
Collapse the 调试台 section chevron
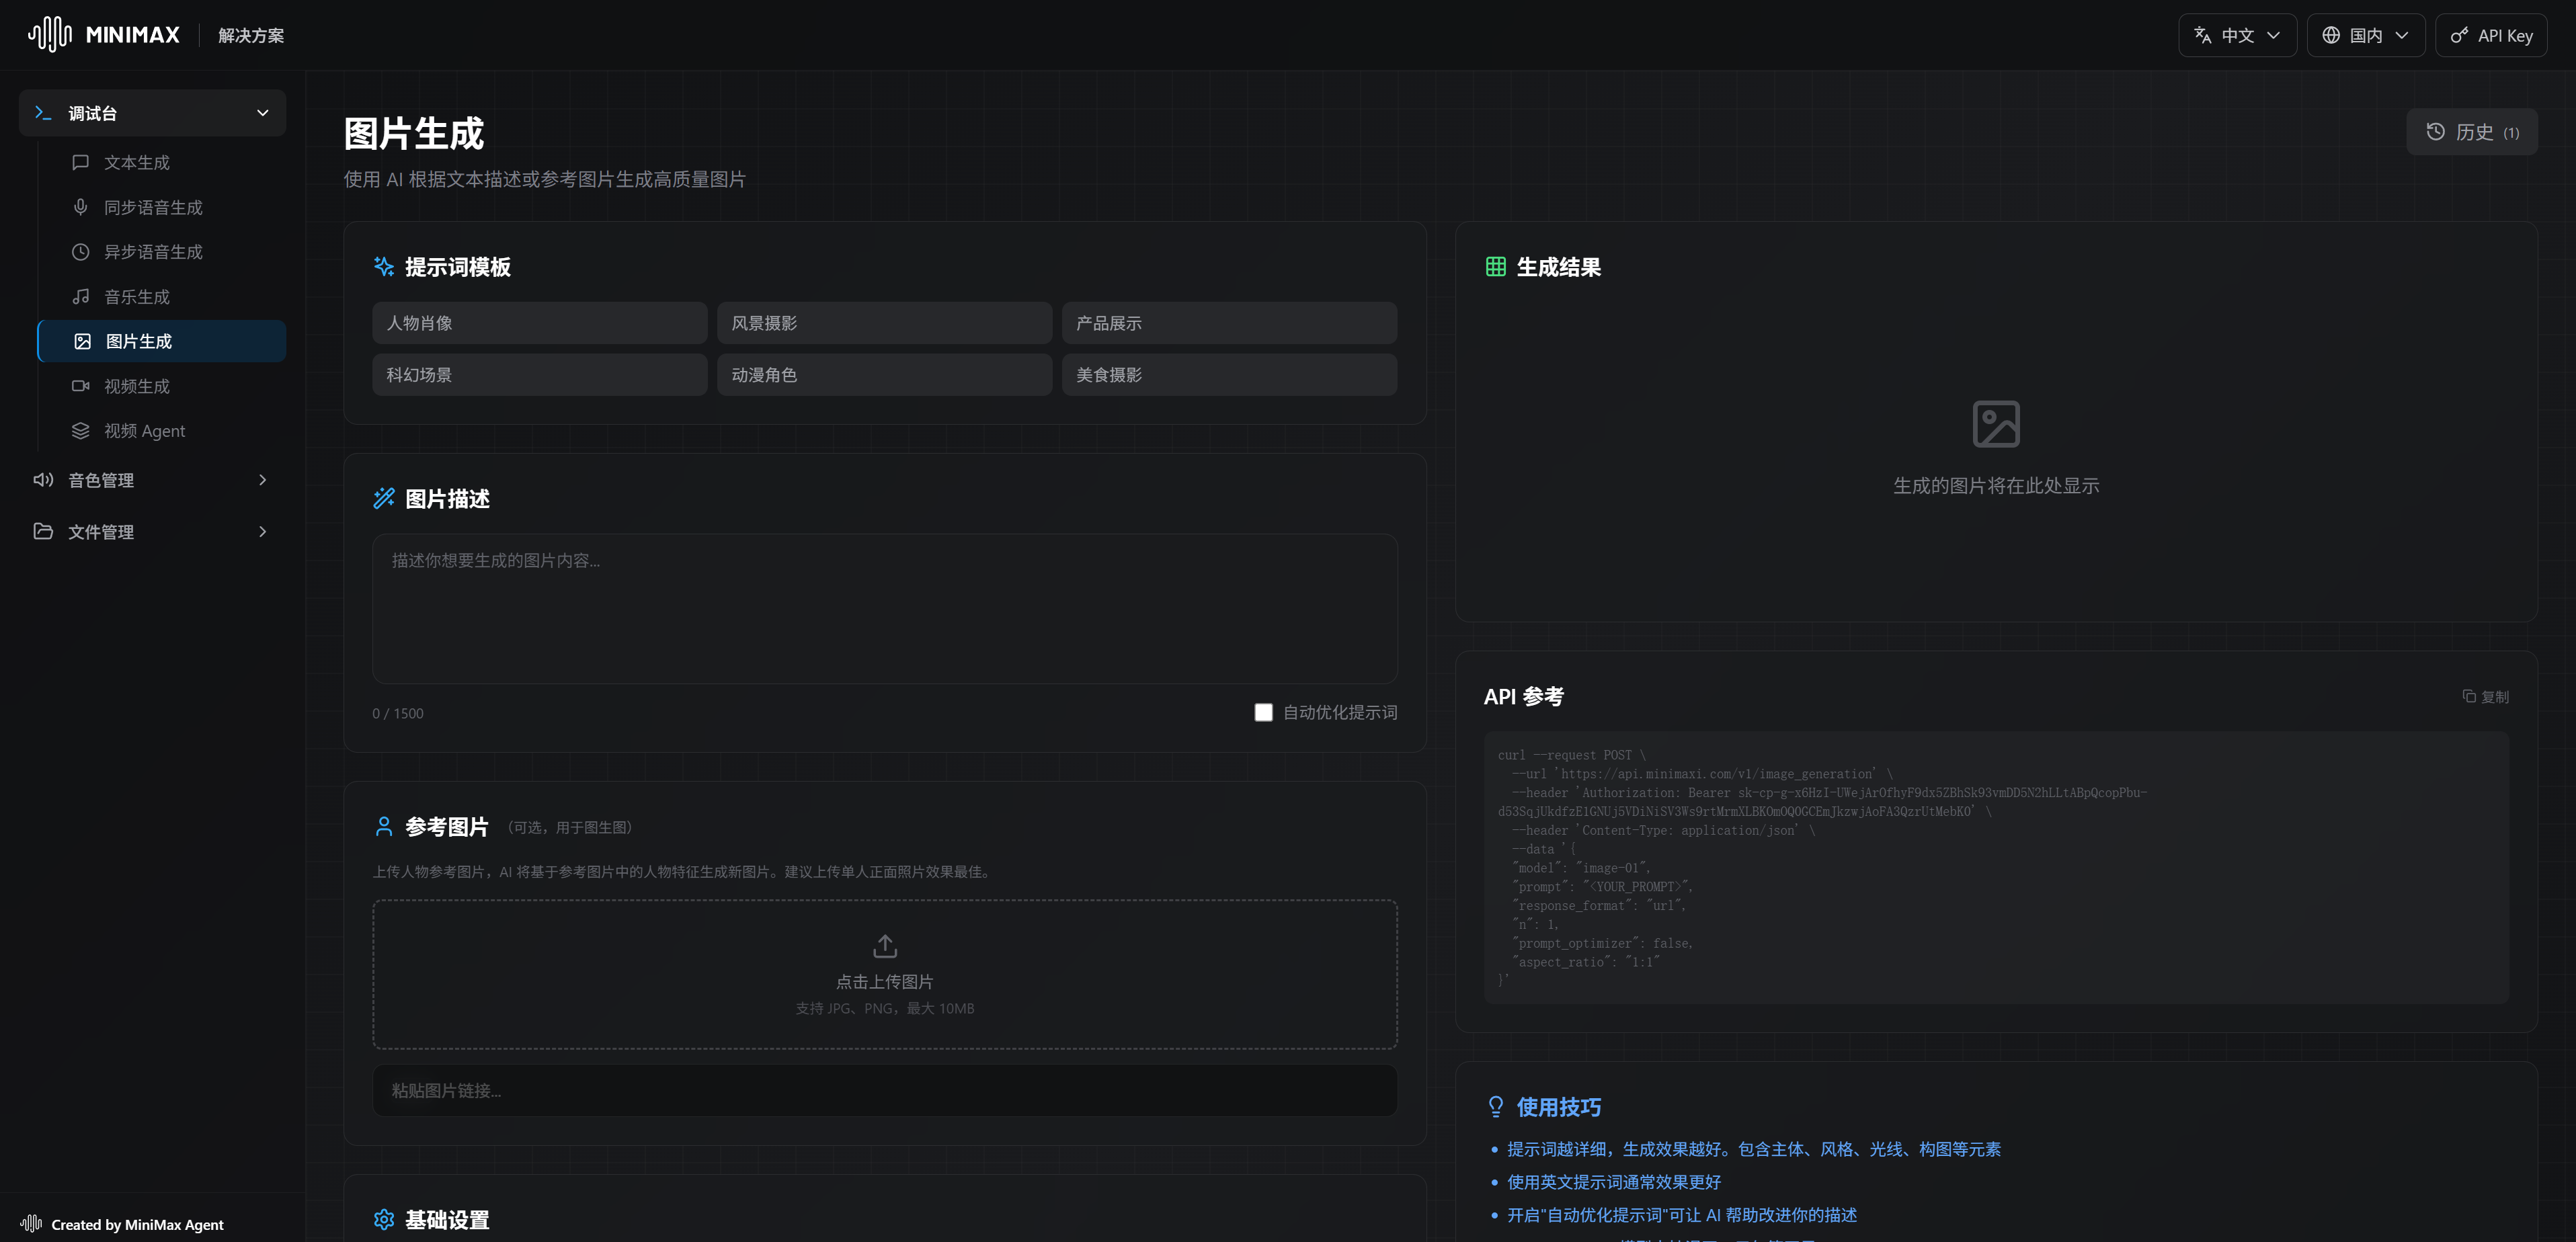click(x=263, y=113)
